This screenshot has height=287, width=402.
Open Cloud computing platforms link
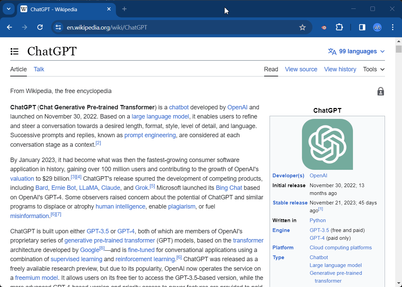(x=341, y=248)
